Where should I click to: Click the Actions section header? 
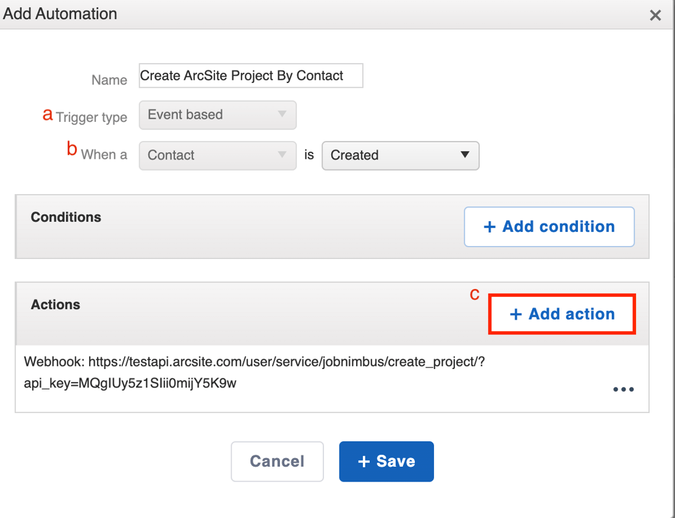tap(55, 304)
